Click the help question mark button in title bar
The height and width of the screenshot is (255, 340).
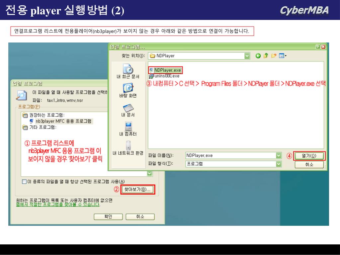point(318,47)
